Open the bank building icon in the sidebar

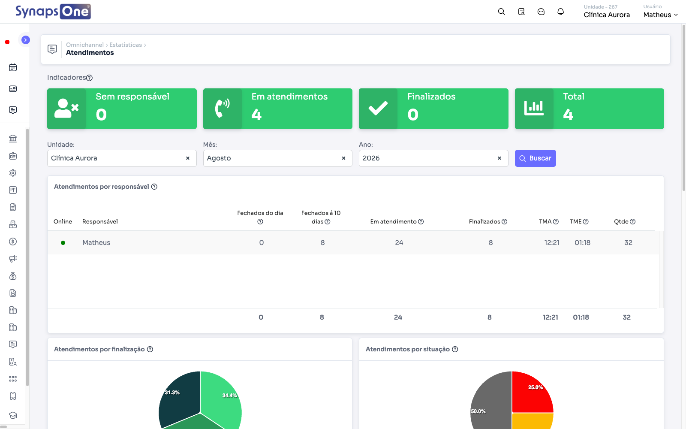[x=13, y=139]
